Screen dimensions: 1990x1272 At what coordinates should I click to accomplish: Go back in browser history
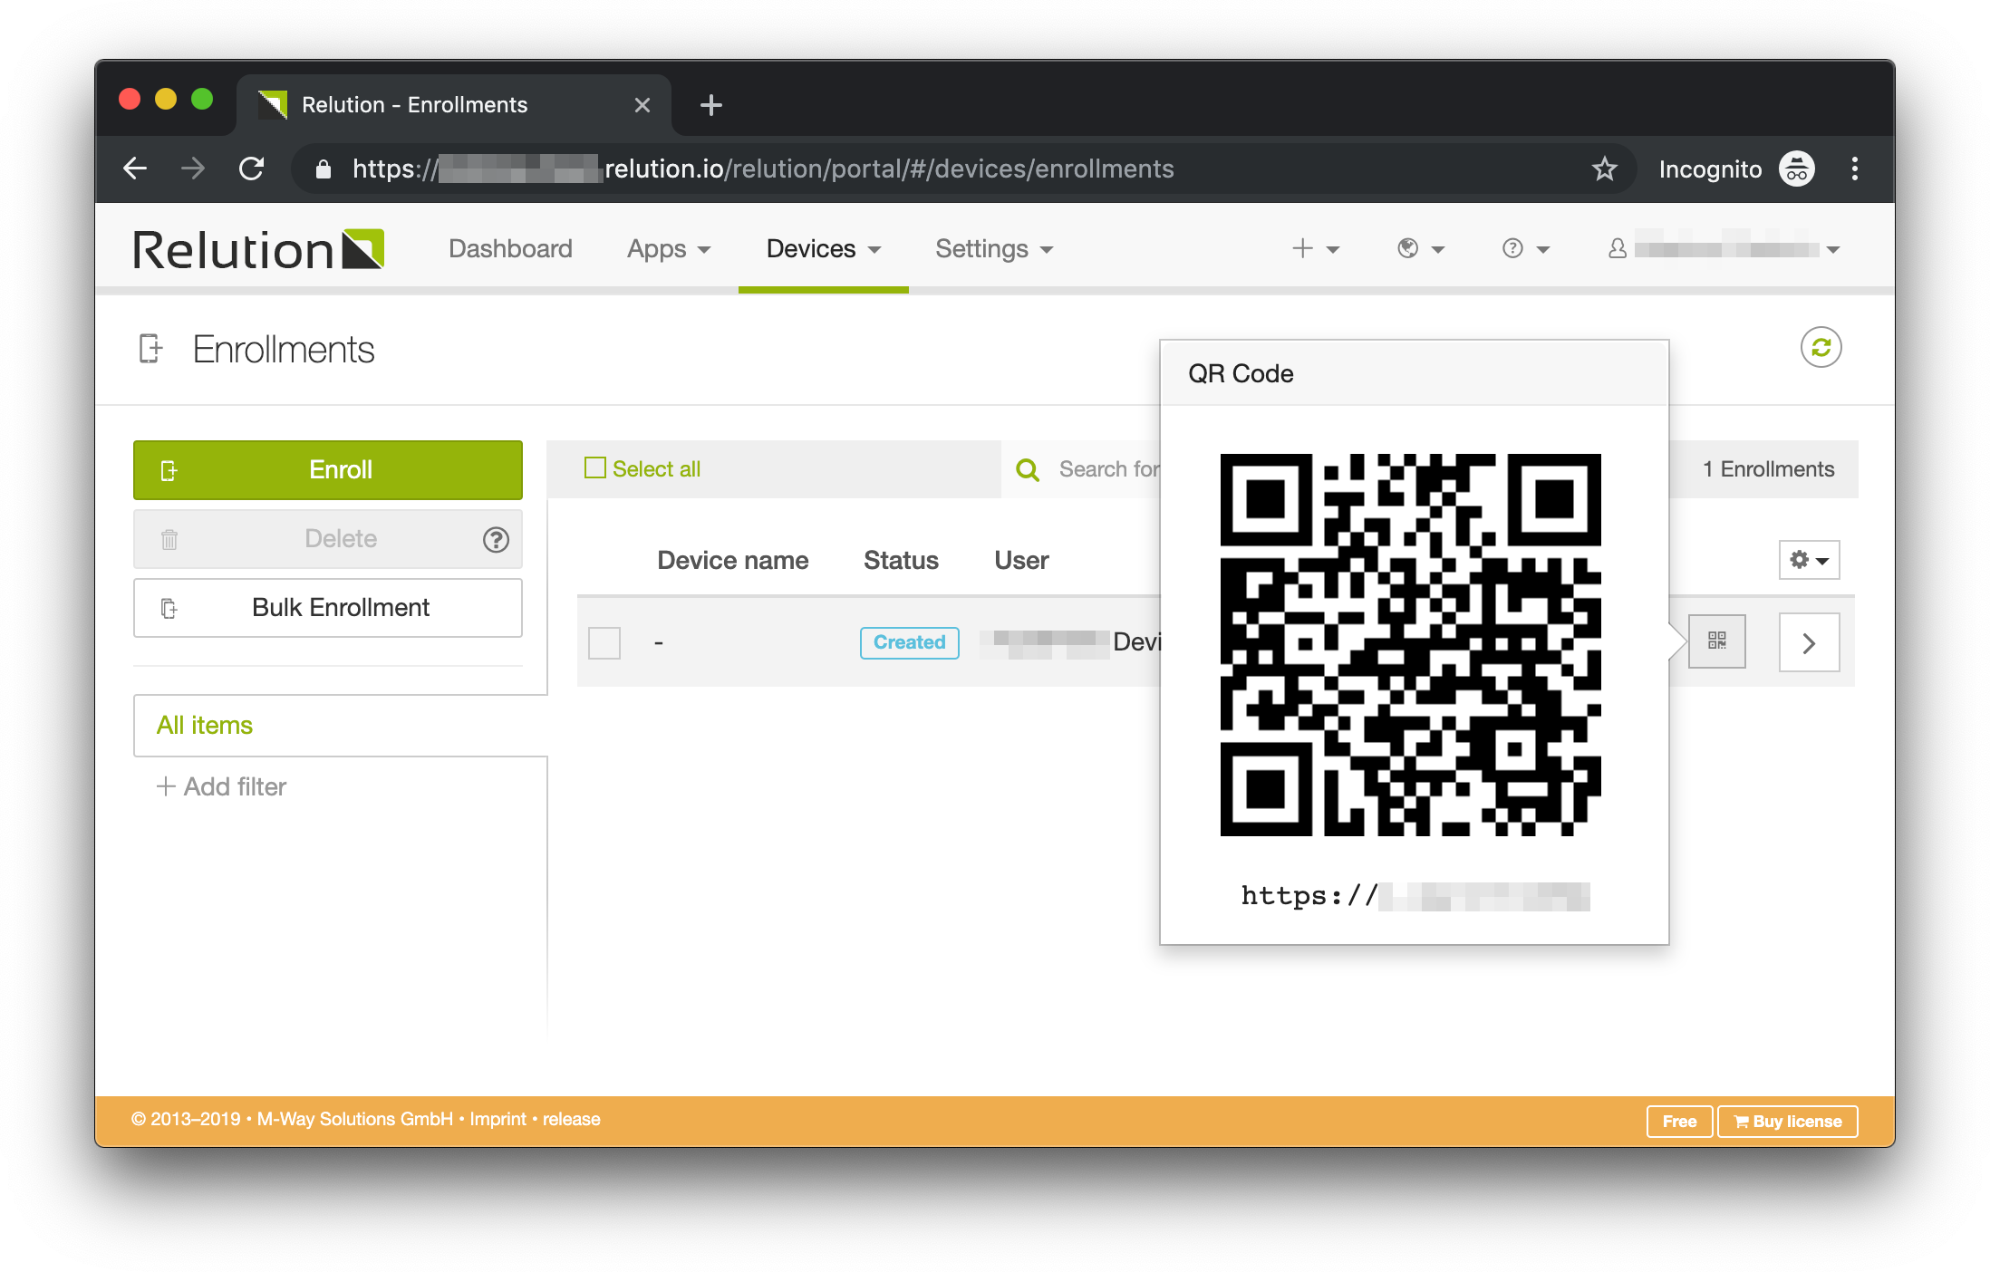(x=135, y=169)
